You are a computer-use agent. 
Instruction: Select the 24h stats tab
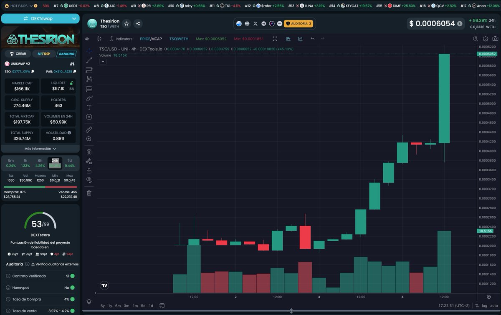click(x=55, y=163)
